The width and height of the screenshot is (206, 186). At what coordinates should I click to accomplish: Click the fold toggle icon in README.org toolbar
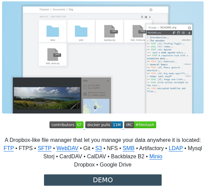pos(174,33)
